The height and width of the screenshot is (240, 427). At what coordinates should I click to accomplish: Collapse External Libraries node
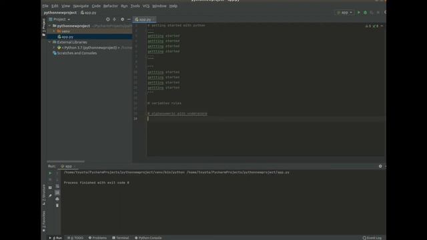[49, 42]
